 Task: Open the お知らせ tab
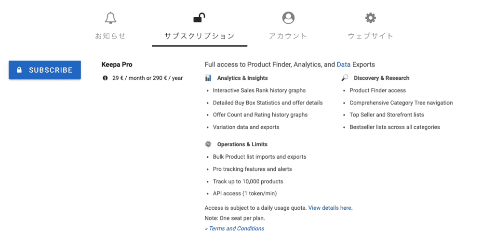pyautogui.click(x=110, y=36)
